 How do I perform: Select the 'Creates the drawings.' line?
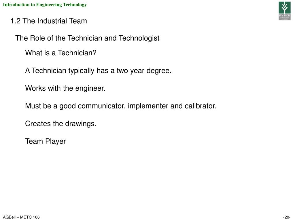(x=61, y=124)
